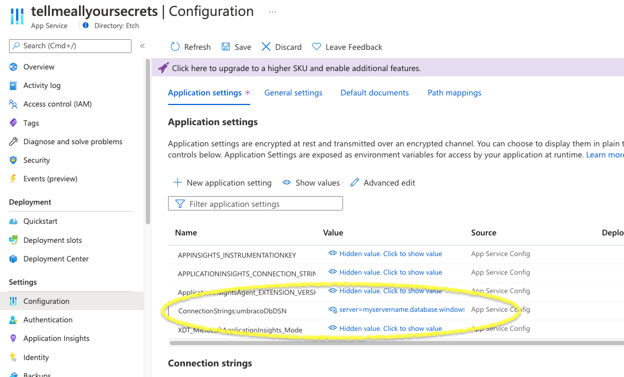
Task: Click the Overview globe icon
Action: click(13, 67)
